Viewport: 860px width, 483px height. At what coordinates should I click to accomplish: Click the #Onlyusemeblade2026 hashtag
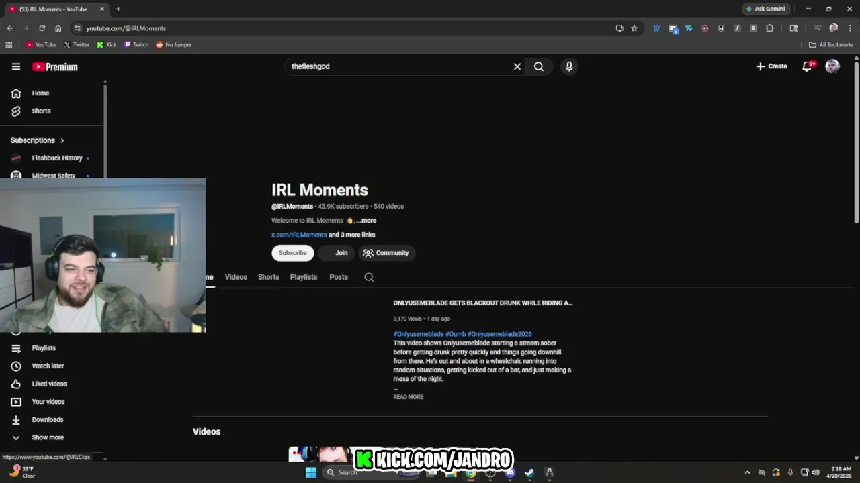pos(500,334)
